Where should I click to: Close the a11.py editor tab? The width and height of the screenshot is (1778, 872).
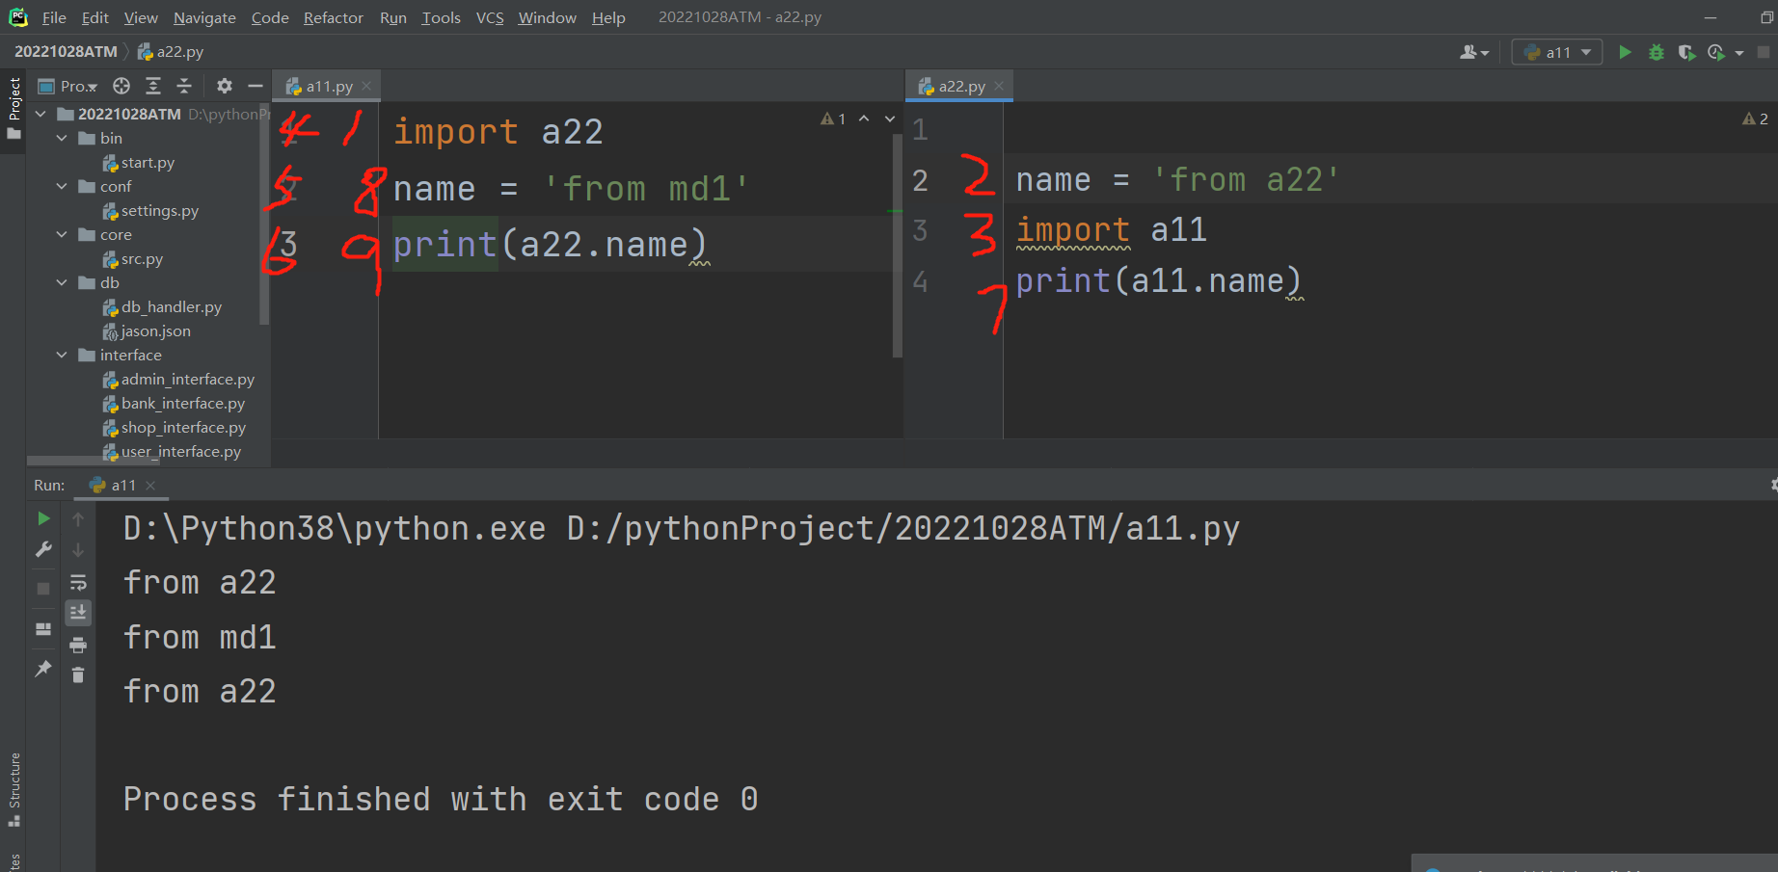366,86
